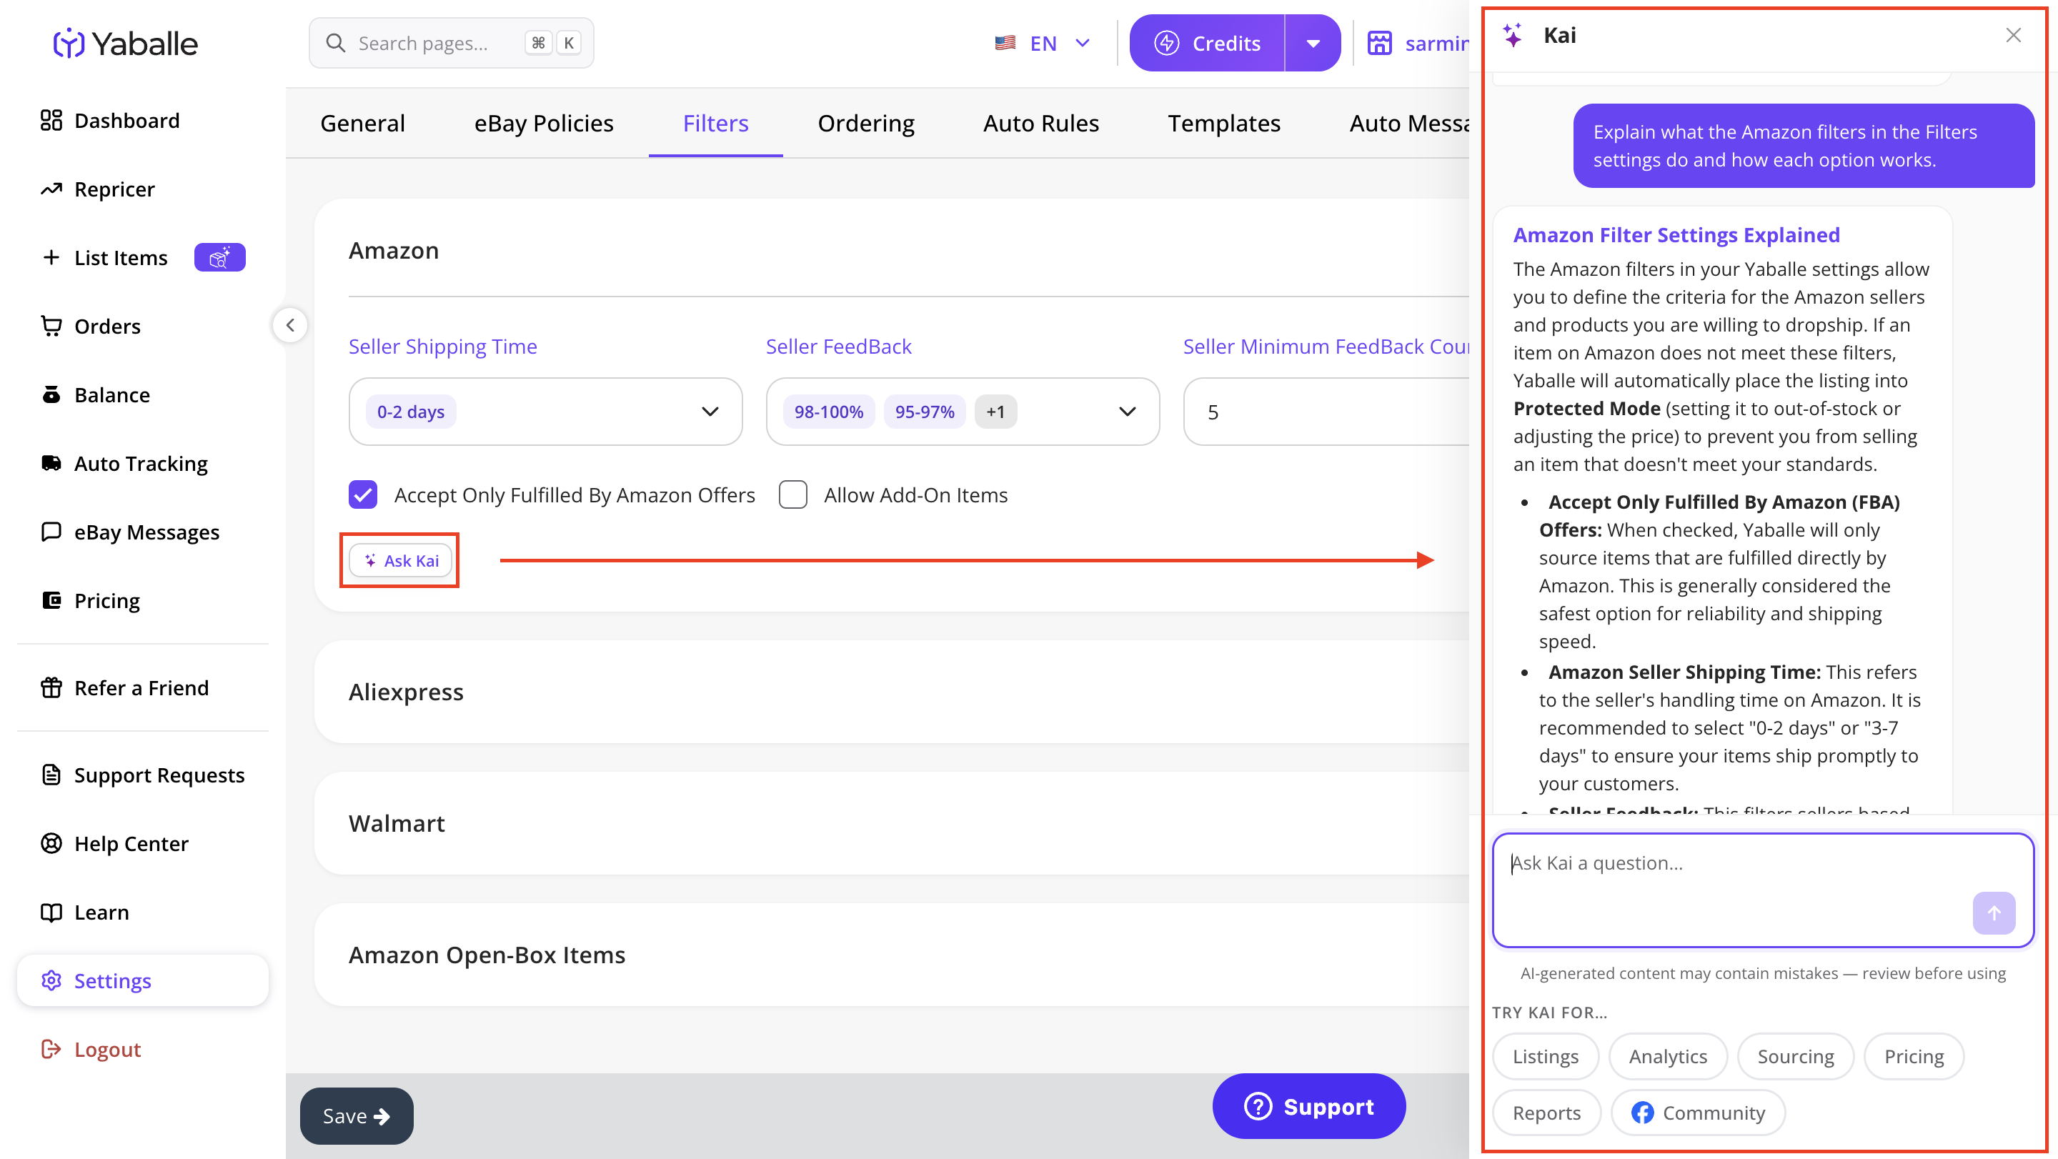The image size is (2058, 1159).
Task: Switch to the eBay Policies tab
Action: click(x=543, y=123)
